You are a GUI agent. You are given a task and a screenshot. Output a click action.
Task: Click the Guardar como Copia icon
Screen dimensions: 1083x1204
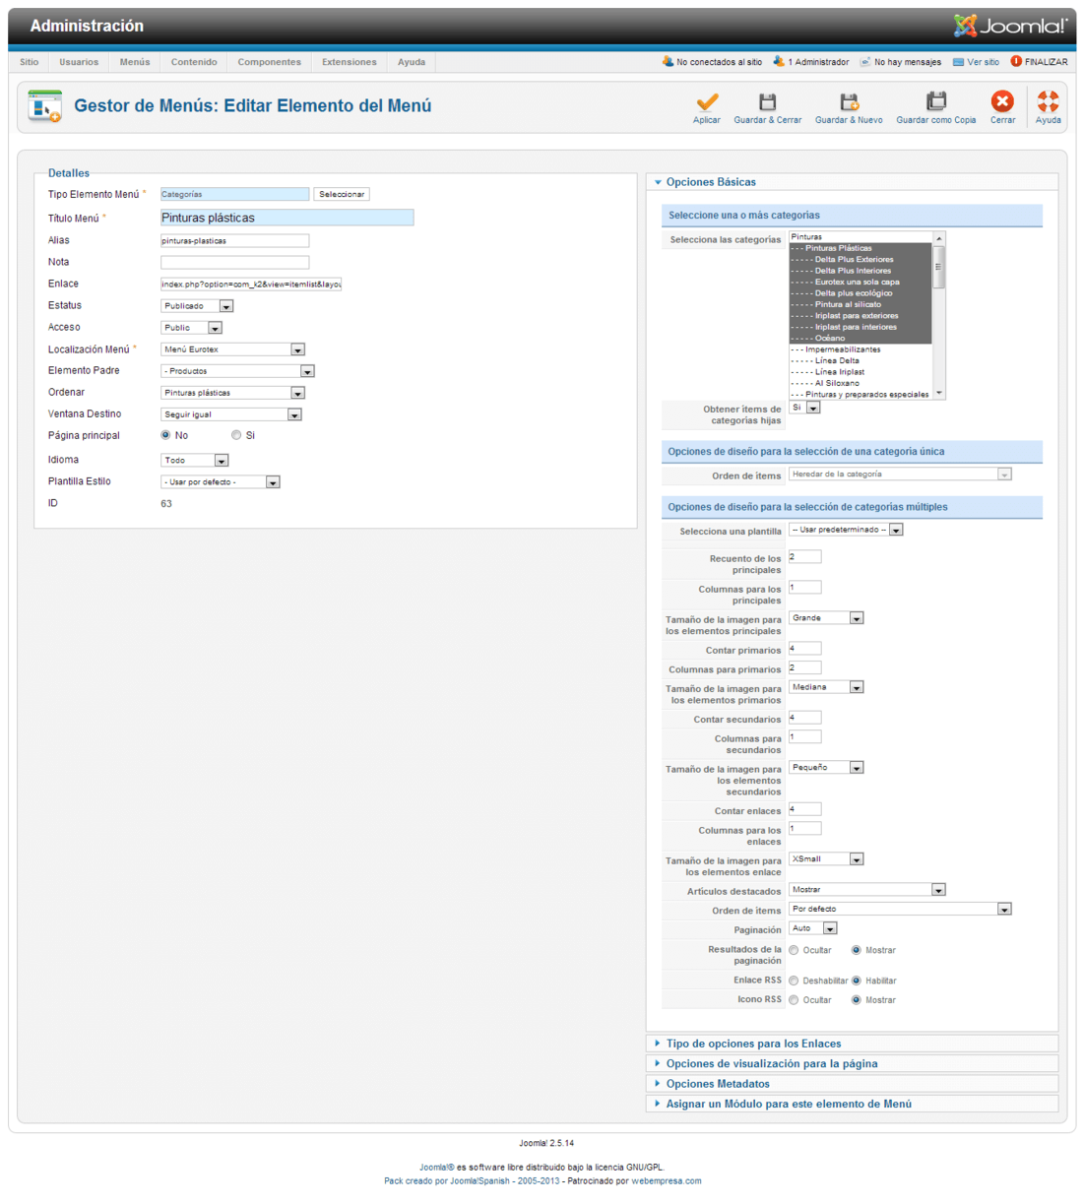pyautogui.click(x=936, y=101)
